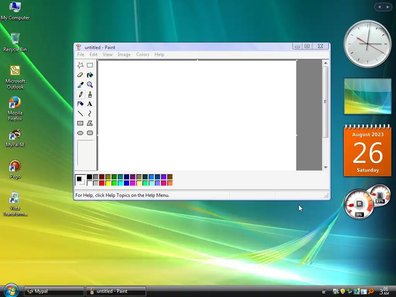Screen dimensions: 396x297
Task: Pick the black color swatch
Action: point(89,177)
